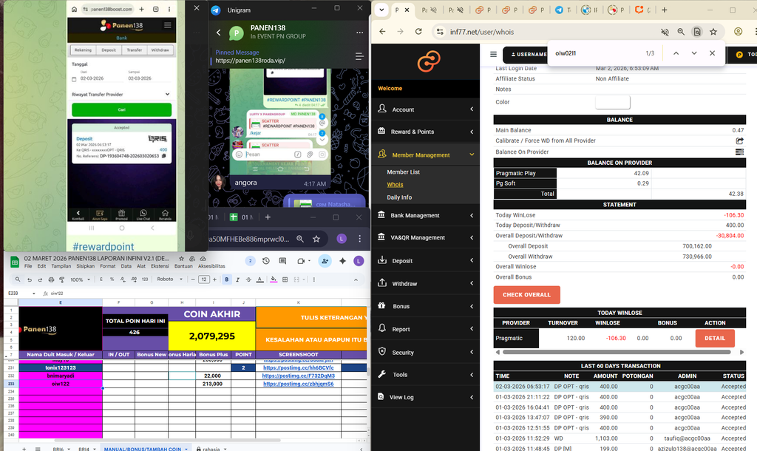Toggle Italic formatting in Sheets

pos(237,279)
